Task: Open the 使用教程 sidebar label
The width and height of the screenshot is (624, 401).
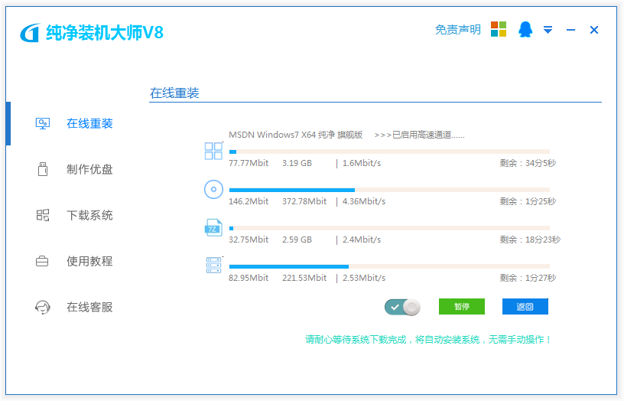Action: (x=89, y=261)
